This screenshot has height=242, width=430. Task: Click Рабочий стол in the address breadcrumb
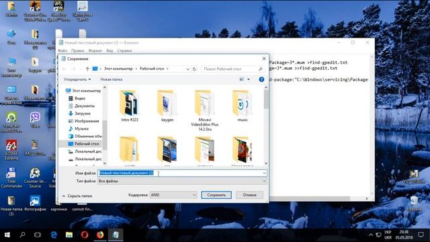point(152,69)
